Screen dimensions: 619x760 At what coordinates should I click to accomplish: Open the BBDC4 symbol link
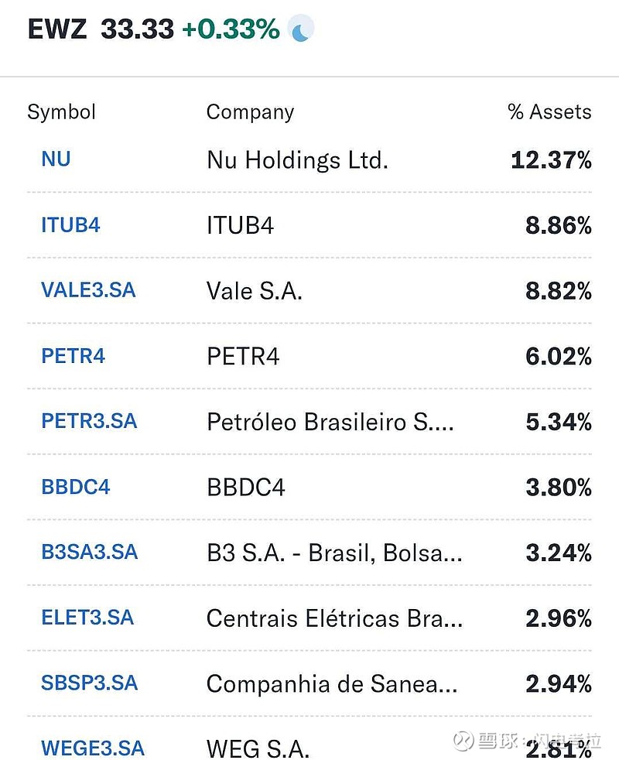(x=76, y=487)
